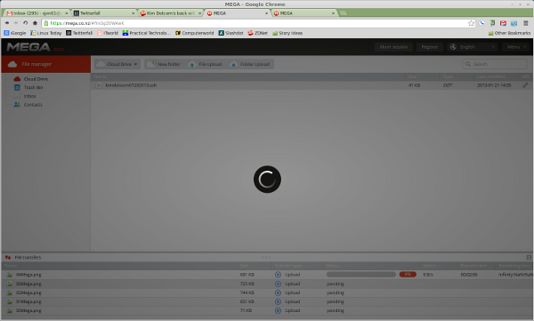Image resolution: width=534 pixels, height=321 pixels.
Task: Click the link icon for kimdotcom01202013.odt
Action: (525, 85)
